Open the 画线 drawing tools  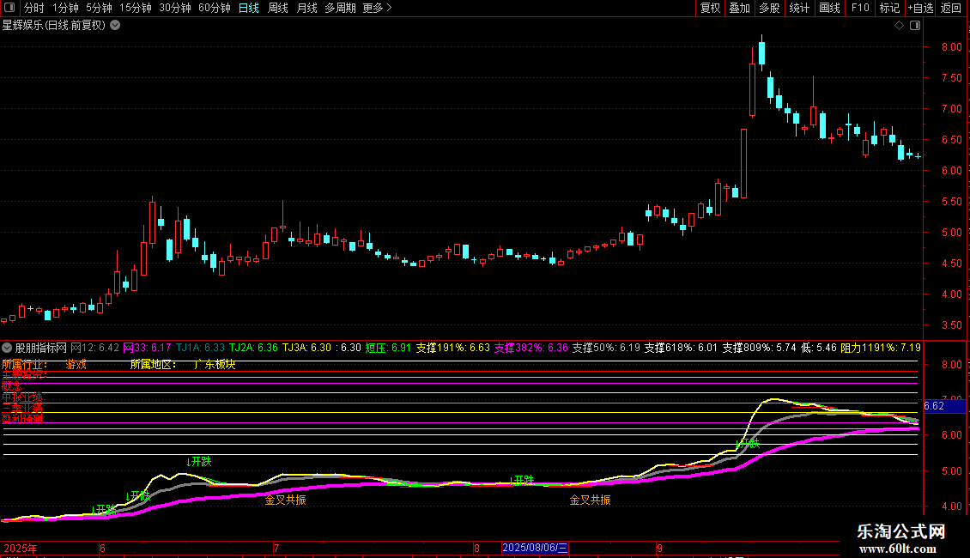click(x=829, y=9)
